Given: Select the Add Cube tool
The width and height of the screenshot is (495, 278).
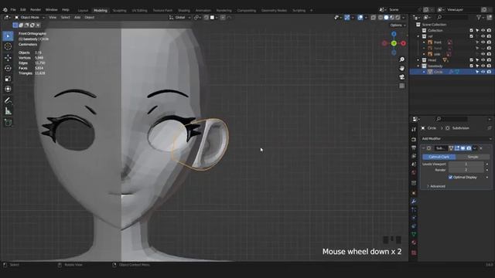Looking at the screenshot, I should click(x=8, y=123).
